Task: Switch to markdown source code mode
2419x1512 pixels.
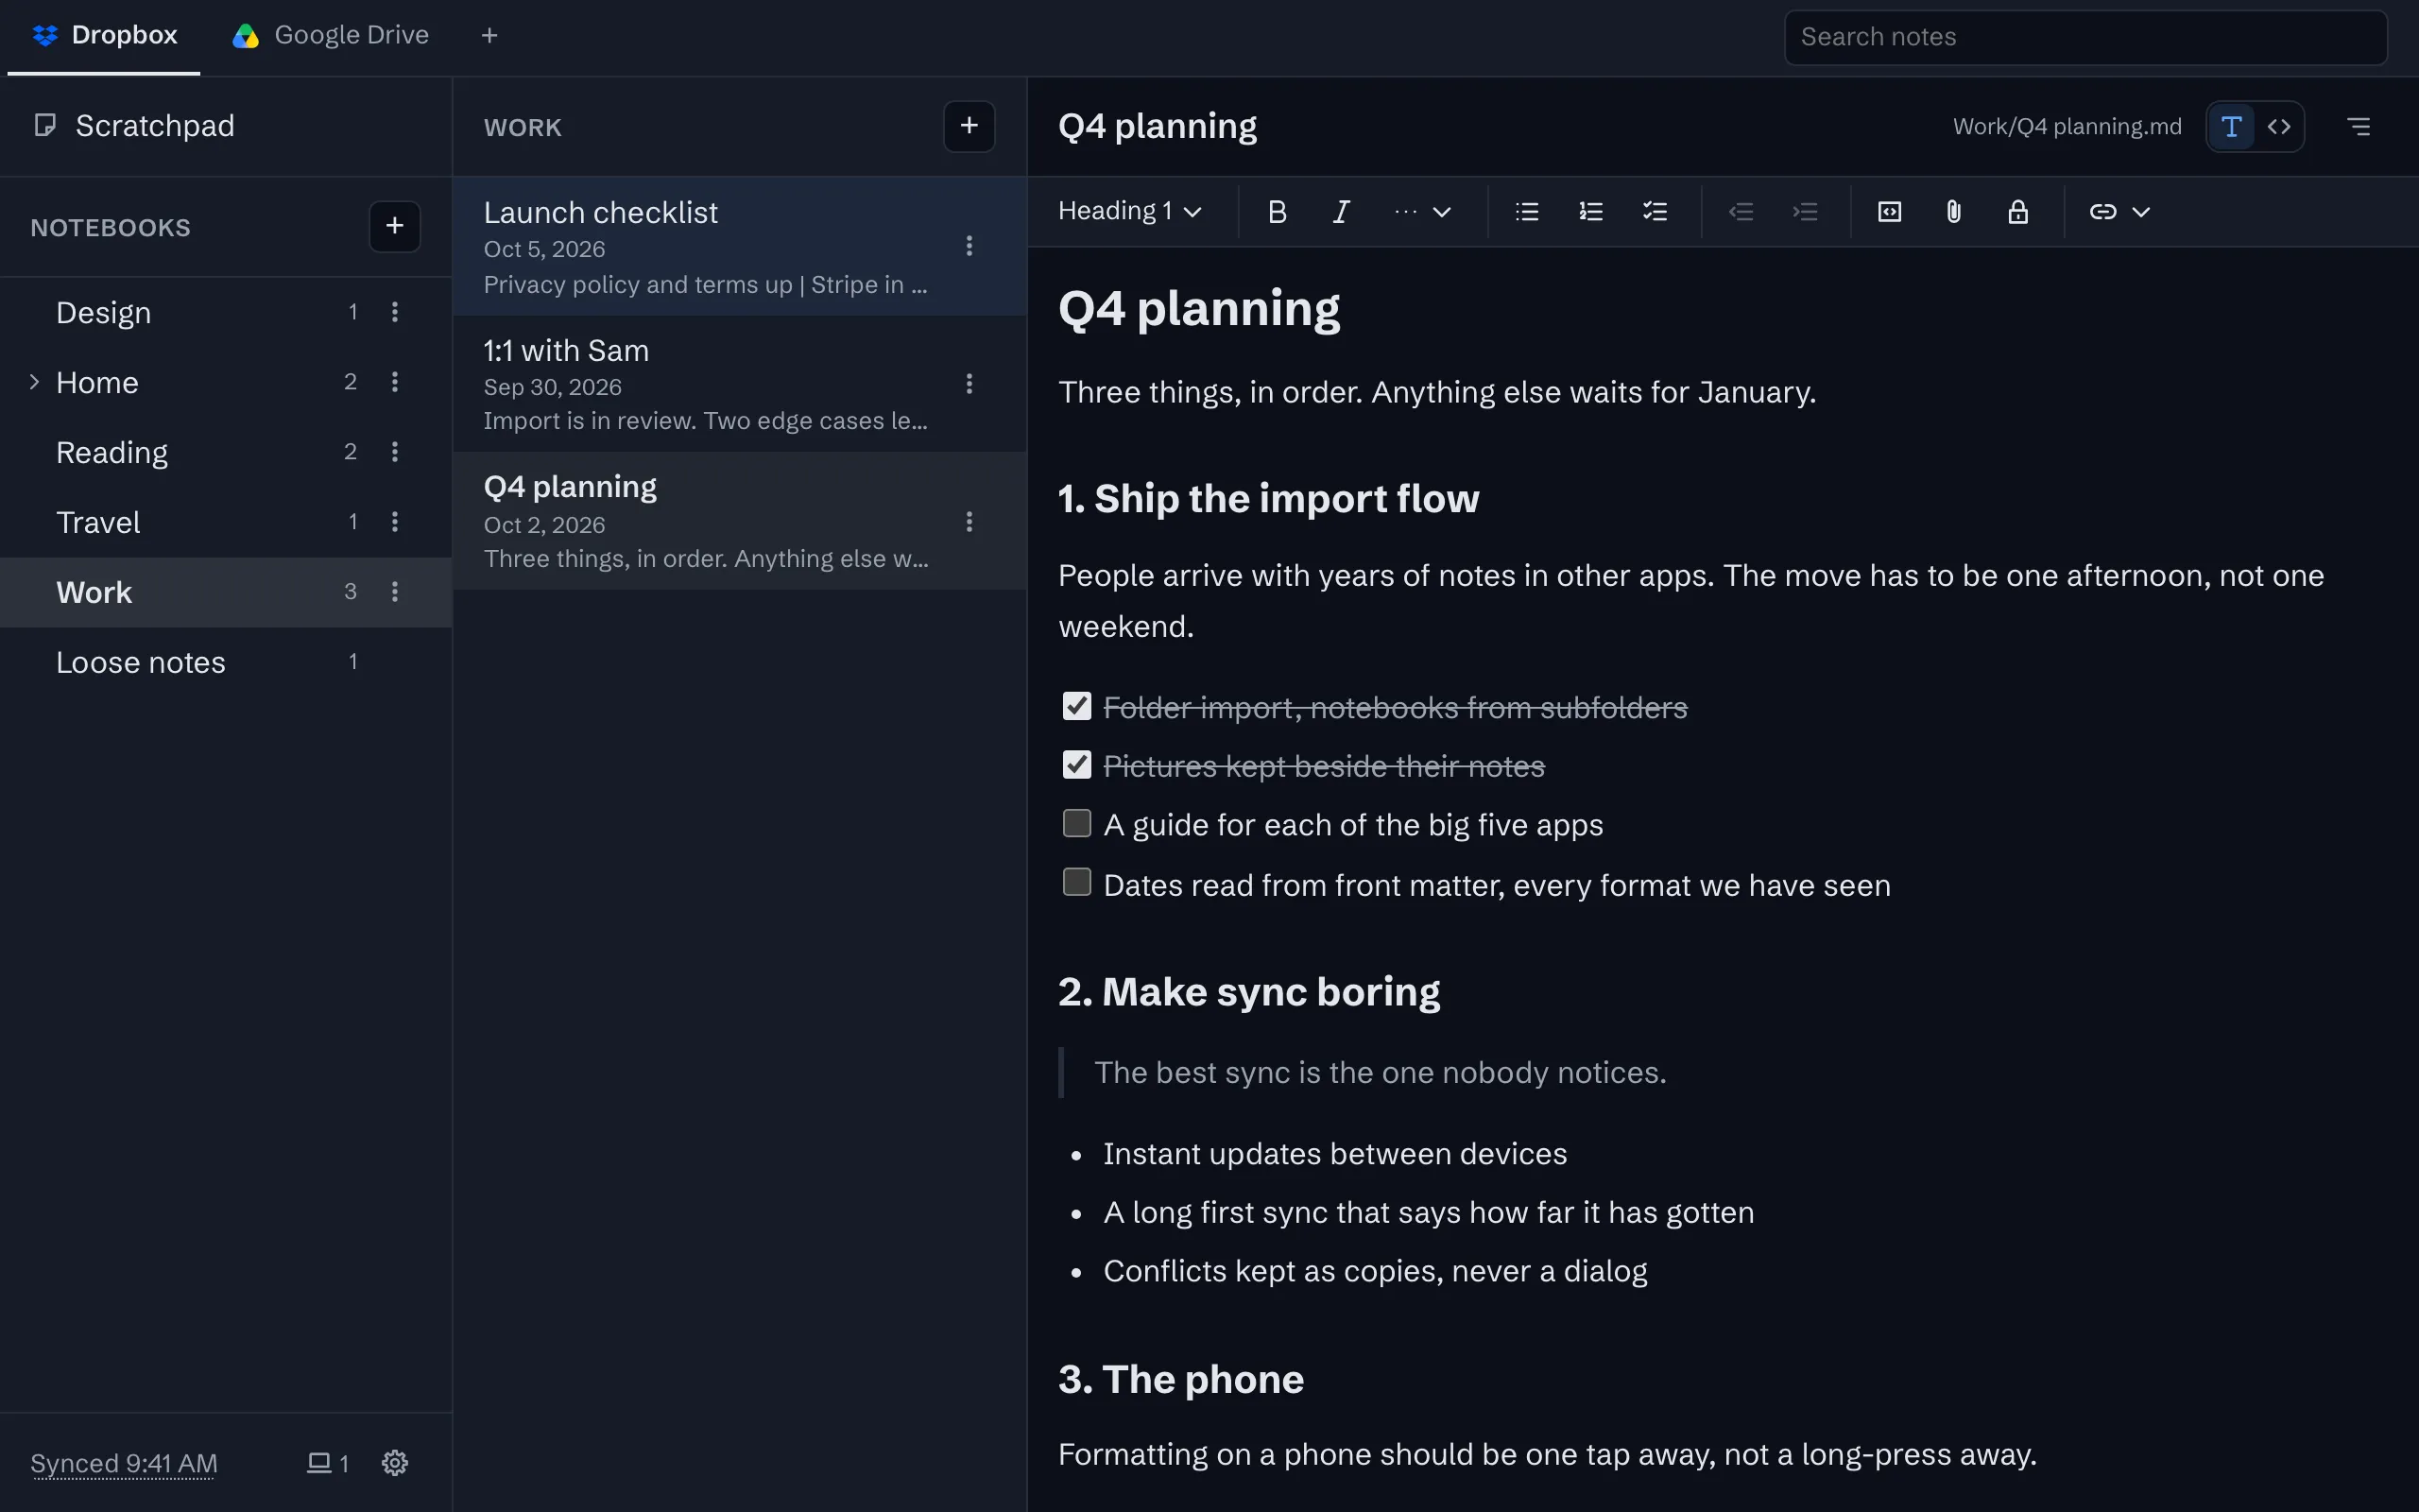Action: tap(2279, 127)
